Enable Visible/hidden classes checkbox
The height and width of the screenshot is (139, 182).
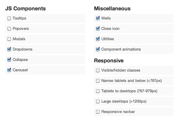[98, 70]
